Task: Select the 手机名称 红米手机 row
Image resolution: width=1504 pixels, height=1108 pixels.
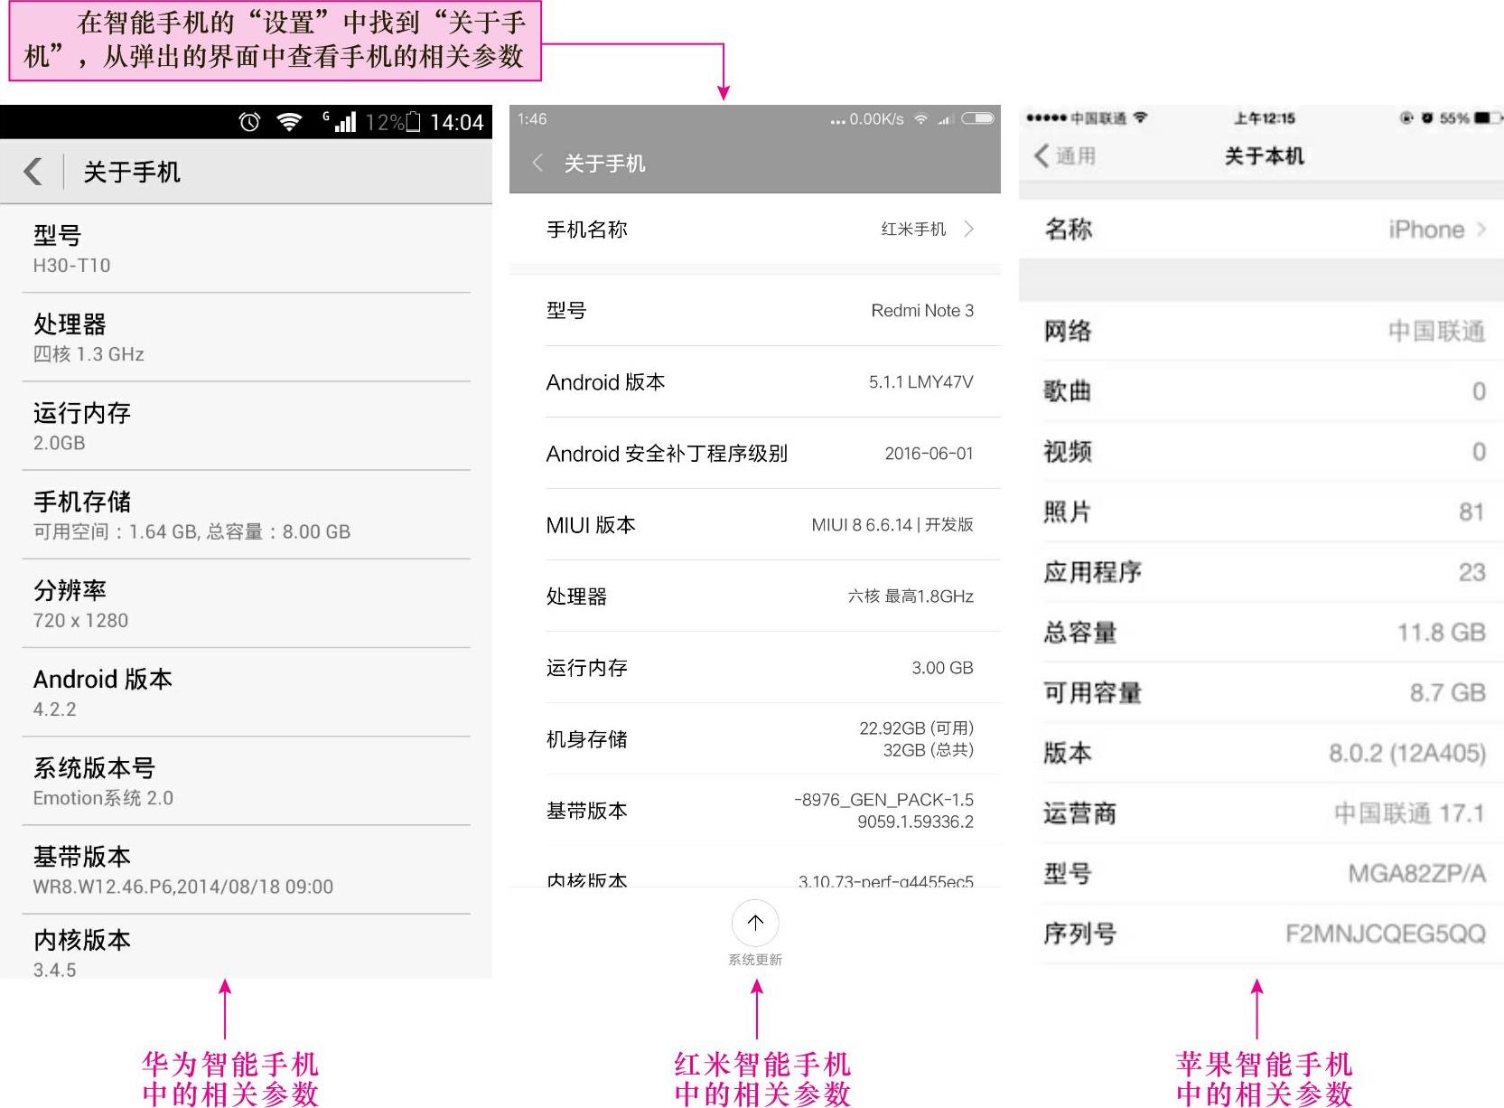Action: [x=755, y=230]
